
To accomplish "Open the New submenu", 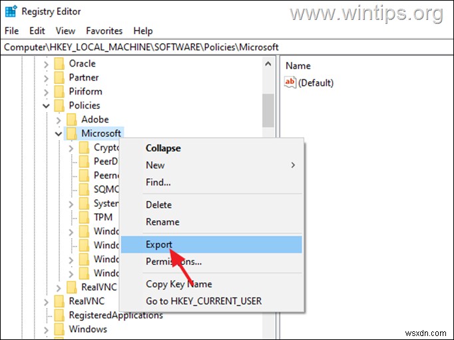I will [x=212, y=165].
